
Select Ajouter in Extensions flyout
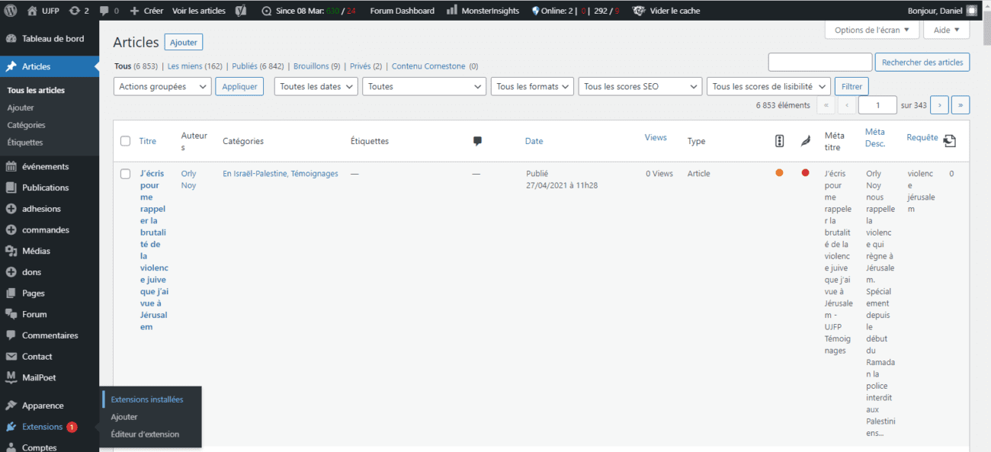[x=124, y=417]
